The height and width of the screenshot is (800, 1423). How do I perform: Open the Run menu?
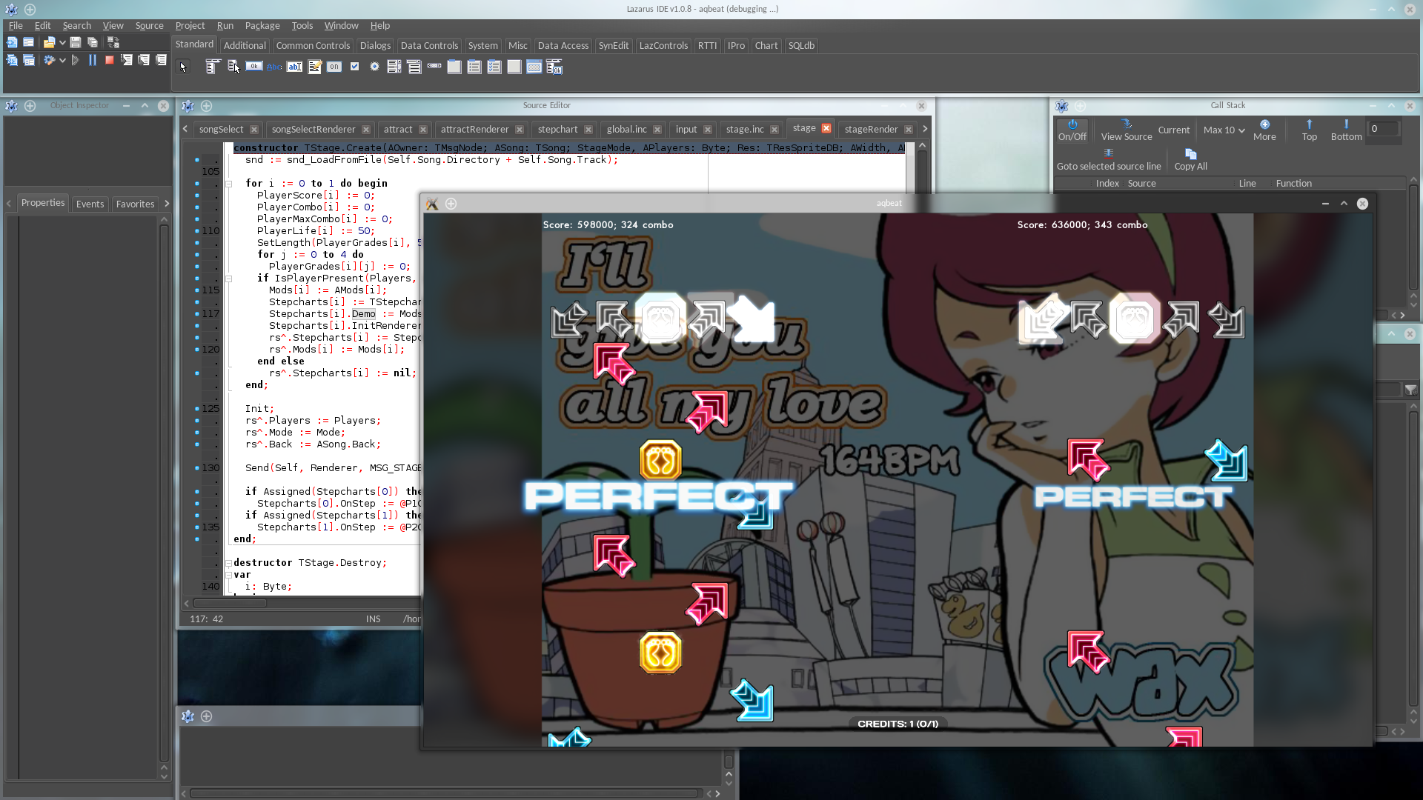click(x=225, y=25)
